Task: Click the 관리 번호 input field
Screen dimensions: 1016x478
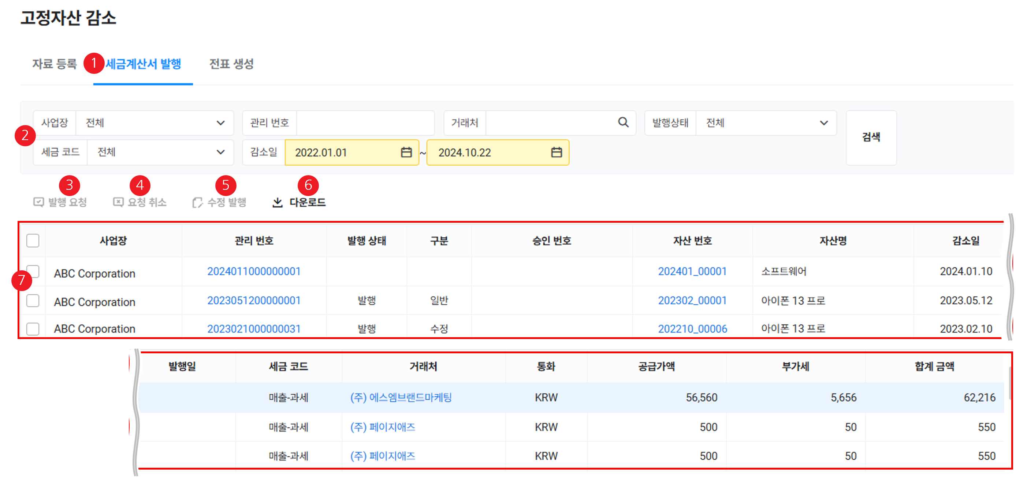Action: [365, 123]
